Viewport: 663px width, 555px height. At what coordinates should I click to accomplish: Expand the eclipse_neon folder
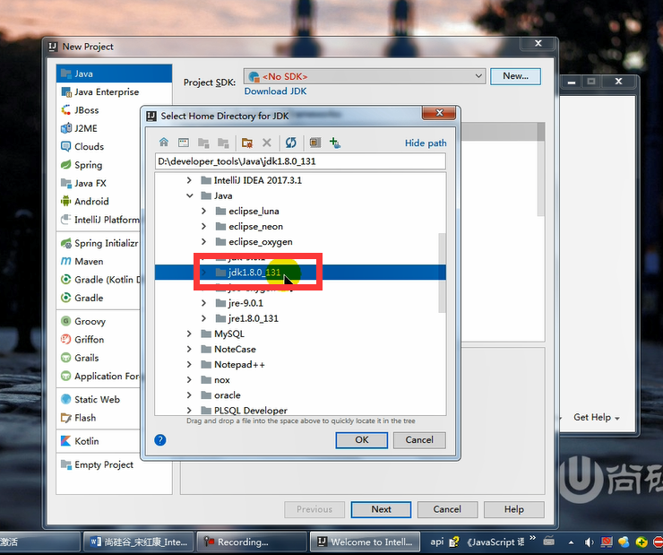(x=203, y=226)
